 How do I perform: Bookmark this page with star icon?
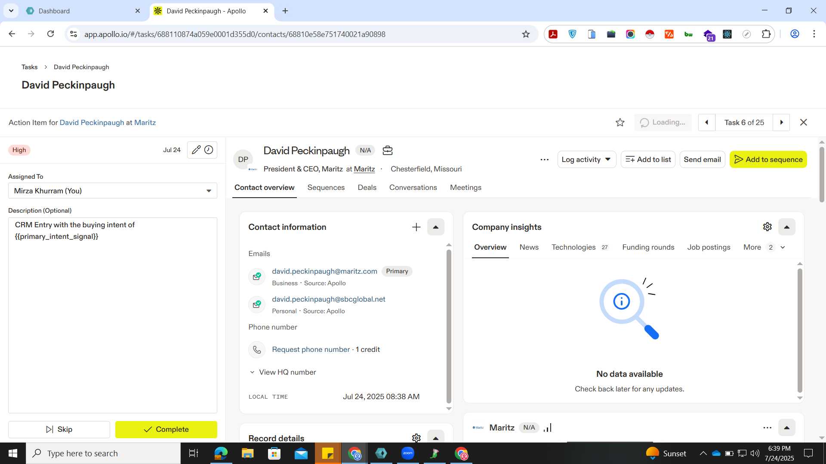[x=526, y=34]
